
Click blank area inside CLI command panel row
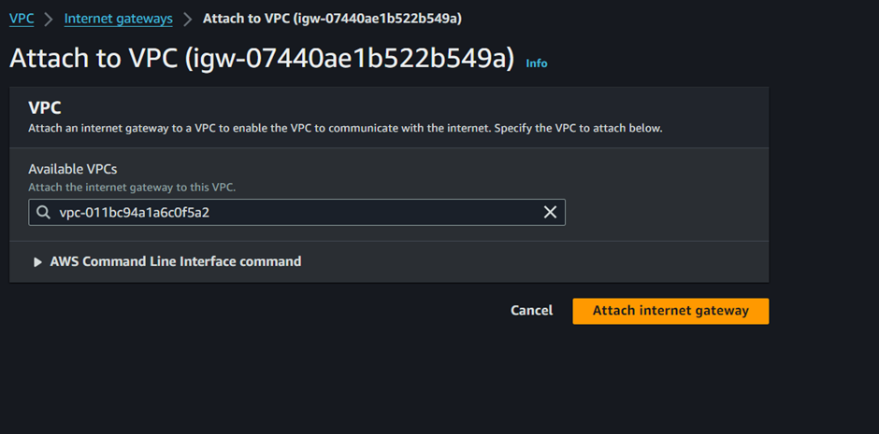(533, 261)
